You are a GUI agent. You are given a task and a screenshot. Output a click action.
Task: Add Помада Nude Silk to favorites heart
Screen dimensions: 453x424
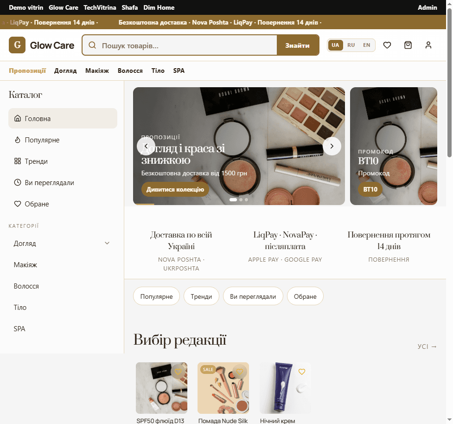[240, 372]
